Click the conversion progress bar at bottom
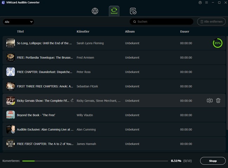This screenshot has height=168, width=228. [x=95, y=161]
